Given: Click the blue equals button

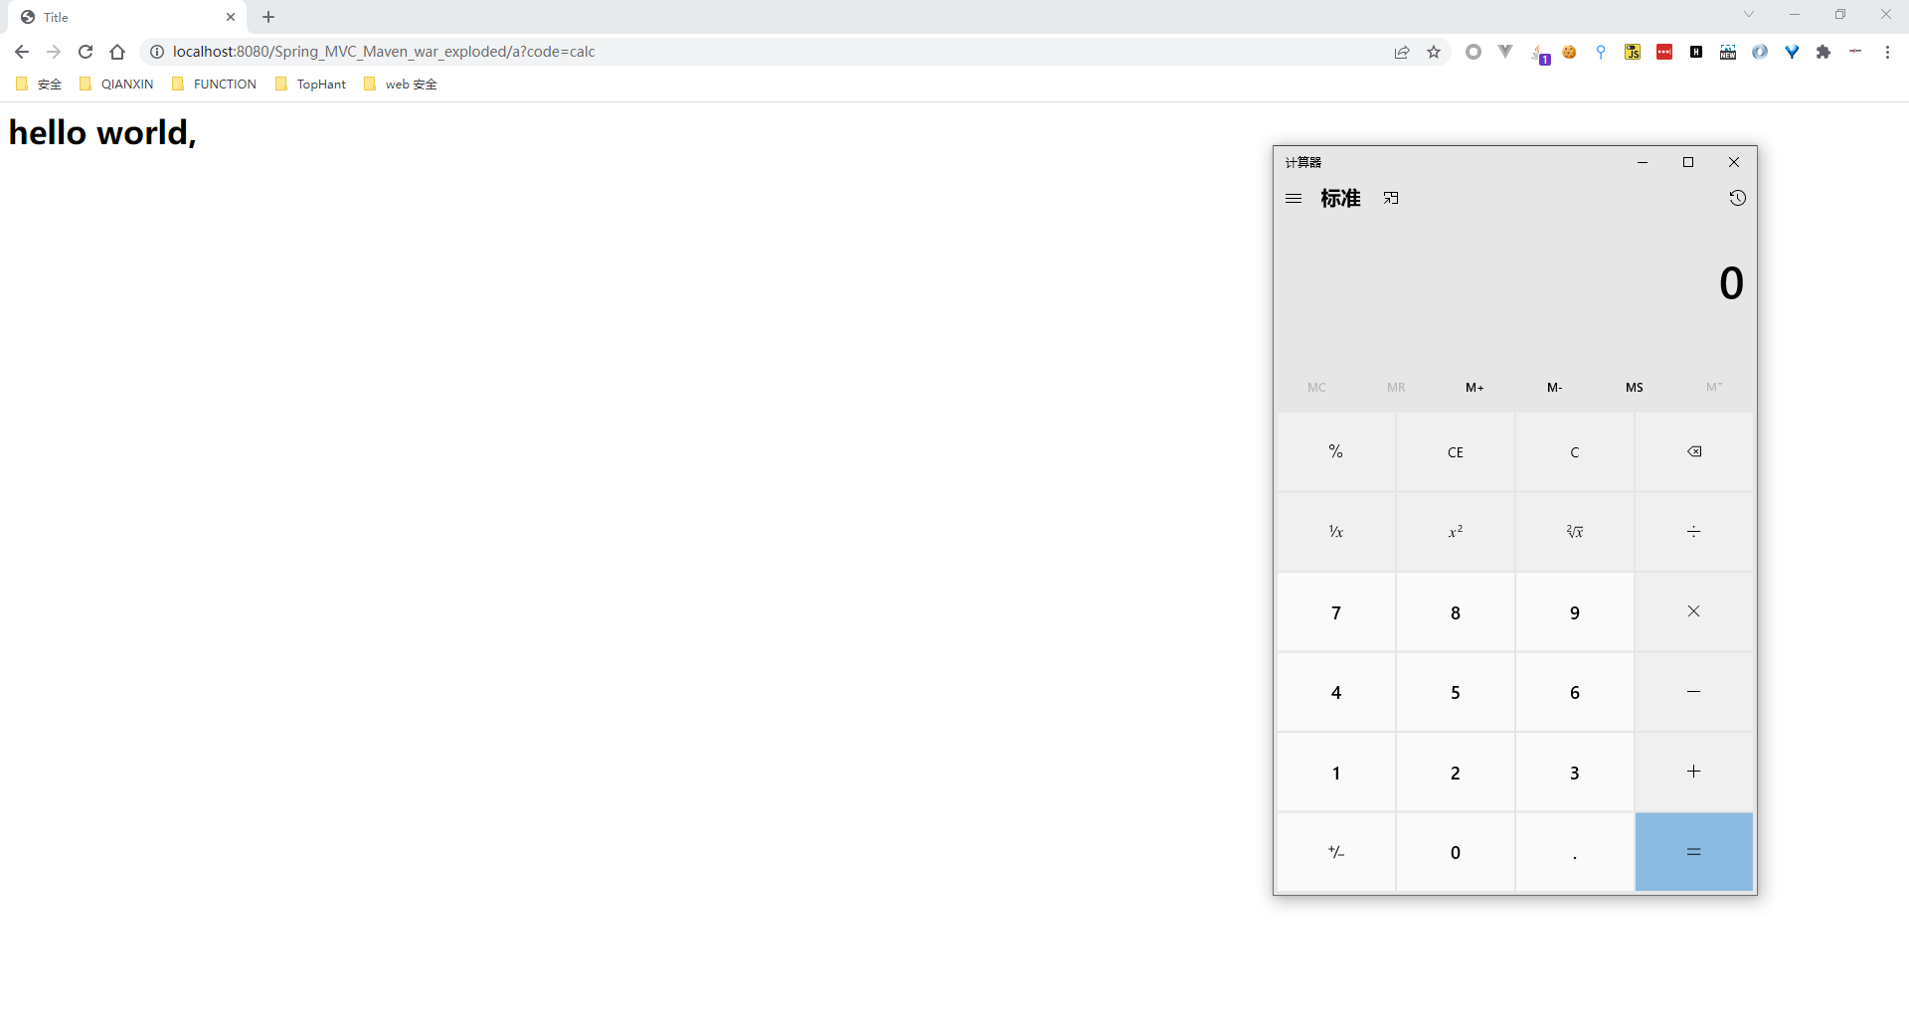Looking at the screenshot, I should coord(1694,852).
